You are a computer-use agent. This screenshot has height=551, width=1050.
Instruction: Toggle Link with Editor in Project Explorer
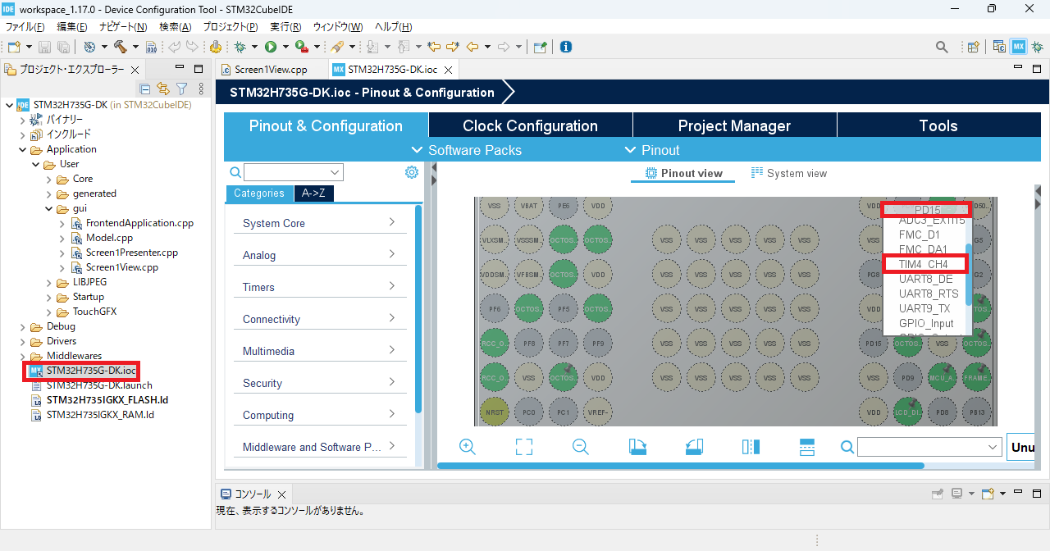pyautogui.click(x=163, y=89)
